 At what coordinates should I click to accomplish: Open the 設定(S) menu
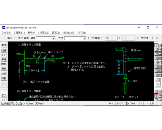(56, 32)
